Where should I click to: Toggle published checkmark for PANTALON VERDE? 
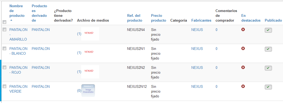(268, 87)
